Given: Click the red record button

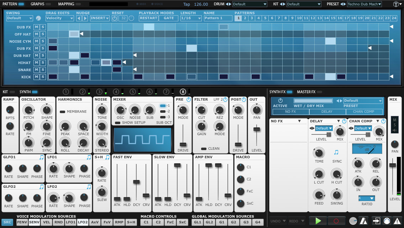Looking at the screenshot, I should pyautogui.click(x=336, y=221).
